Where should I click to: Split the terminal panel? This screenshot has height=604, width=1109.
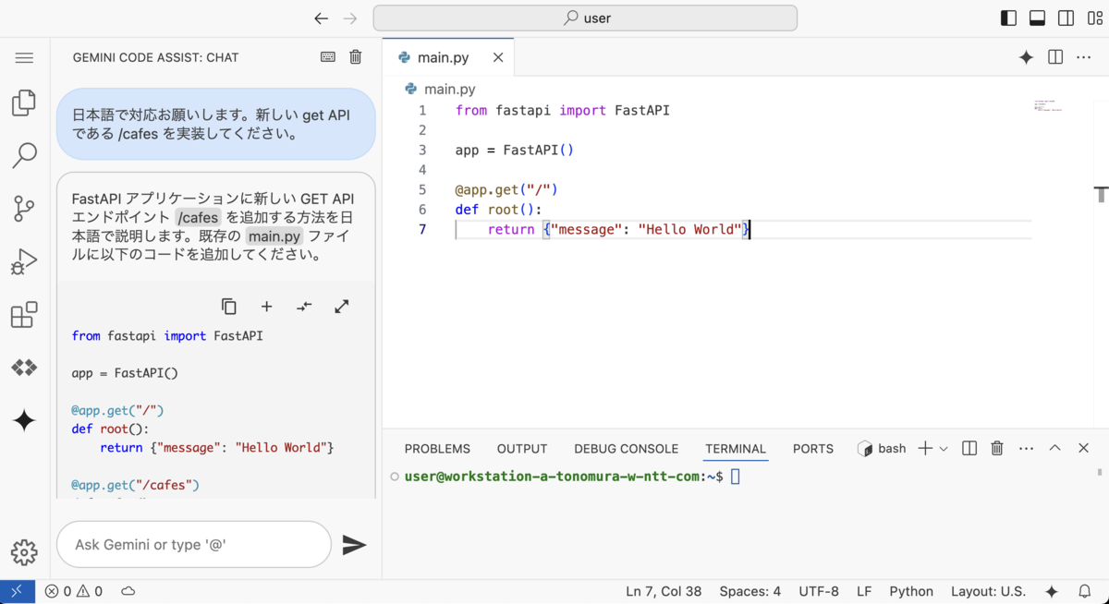tap(969, 448)
